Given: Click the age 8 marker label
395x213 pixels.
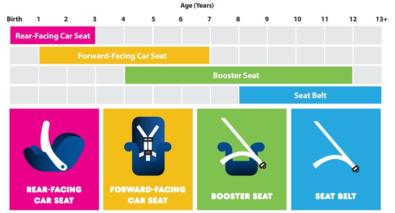Looking at the screenshot, I should point(238,19).
